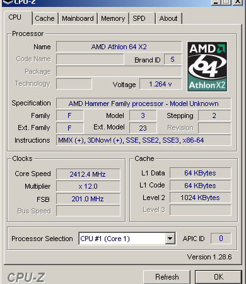Image resolution: width=246 pixels, height=284 pixels.
Task: Click the Instructions field listing MMX, SSE
Action: pos(144,140)
